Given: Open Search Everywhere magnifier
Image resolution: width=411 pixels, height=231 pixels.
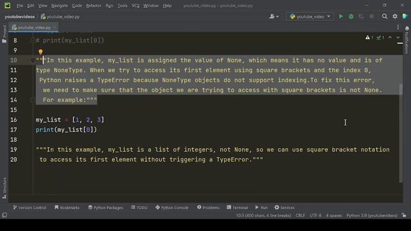Looking at the screenshot, I should [x=385, y=17].
